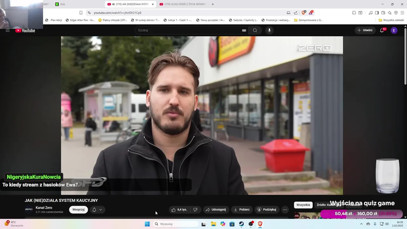Open bookmark 'W cudzej skórze / T...'
The height and width of the screenshot is (229, 407).
[x=145, y=20]
